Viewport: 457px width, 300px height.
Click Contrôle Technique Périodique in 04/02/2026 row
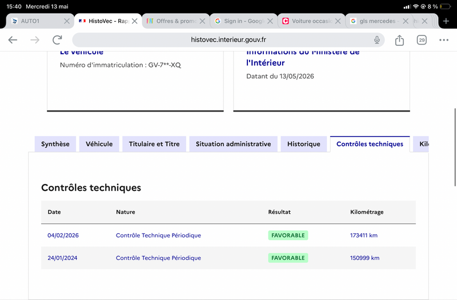[158, 235]
